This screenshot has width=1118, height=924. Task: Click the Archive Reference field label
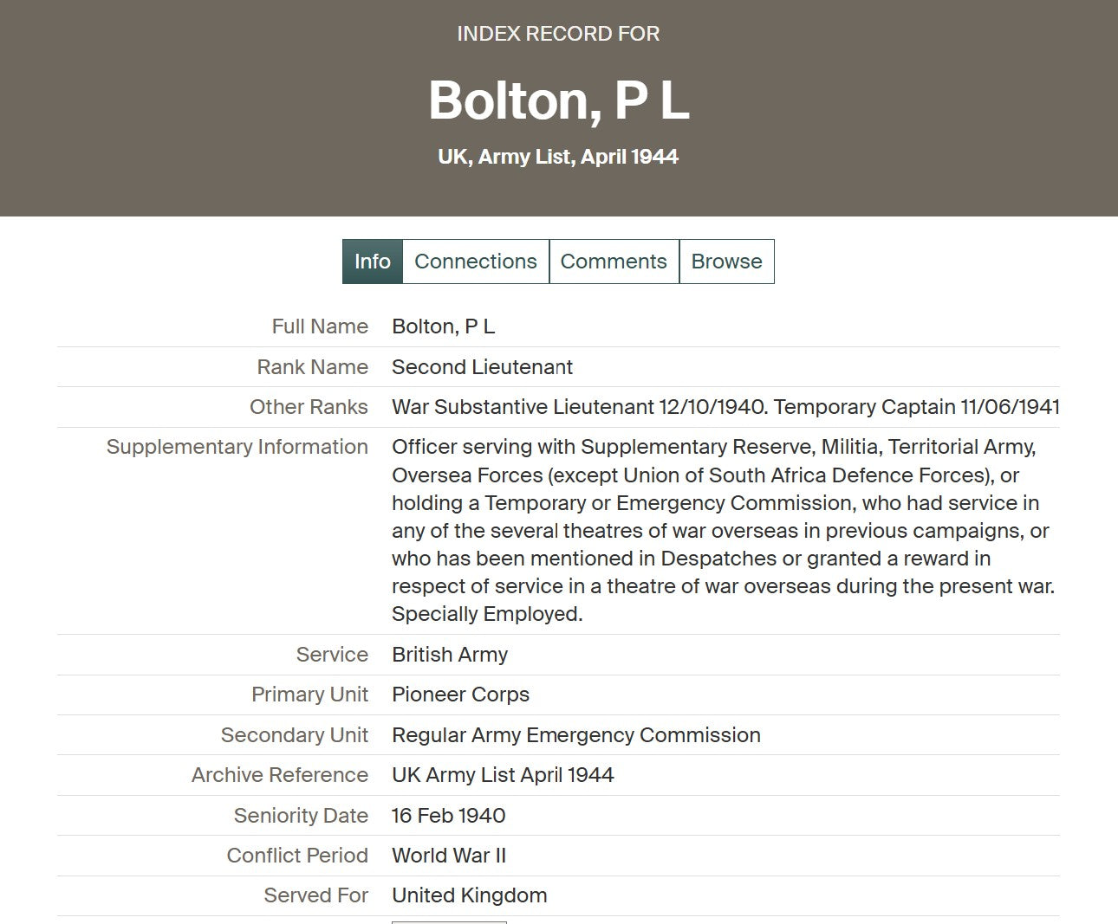pyautogui.click(x=280, y=775)
